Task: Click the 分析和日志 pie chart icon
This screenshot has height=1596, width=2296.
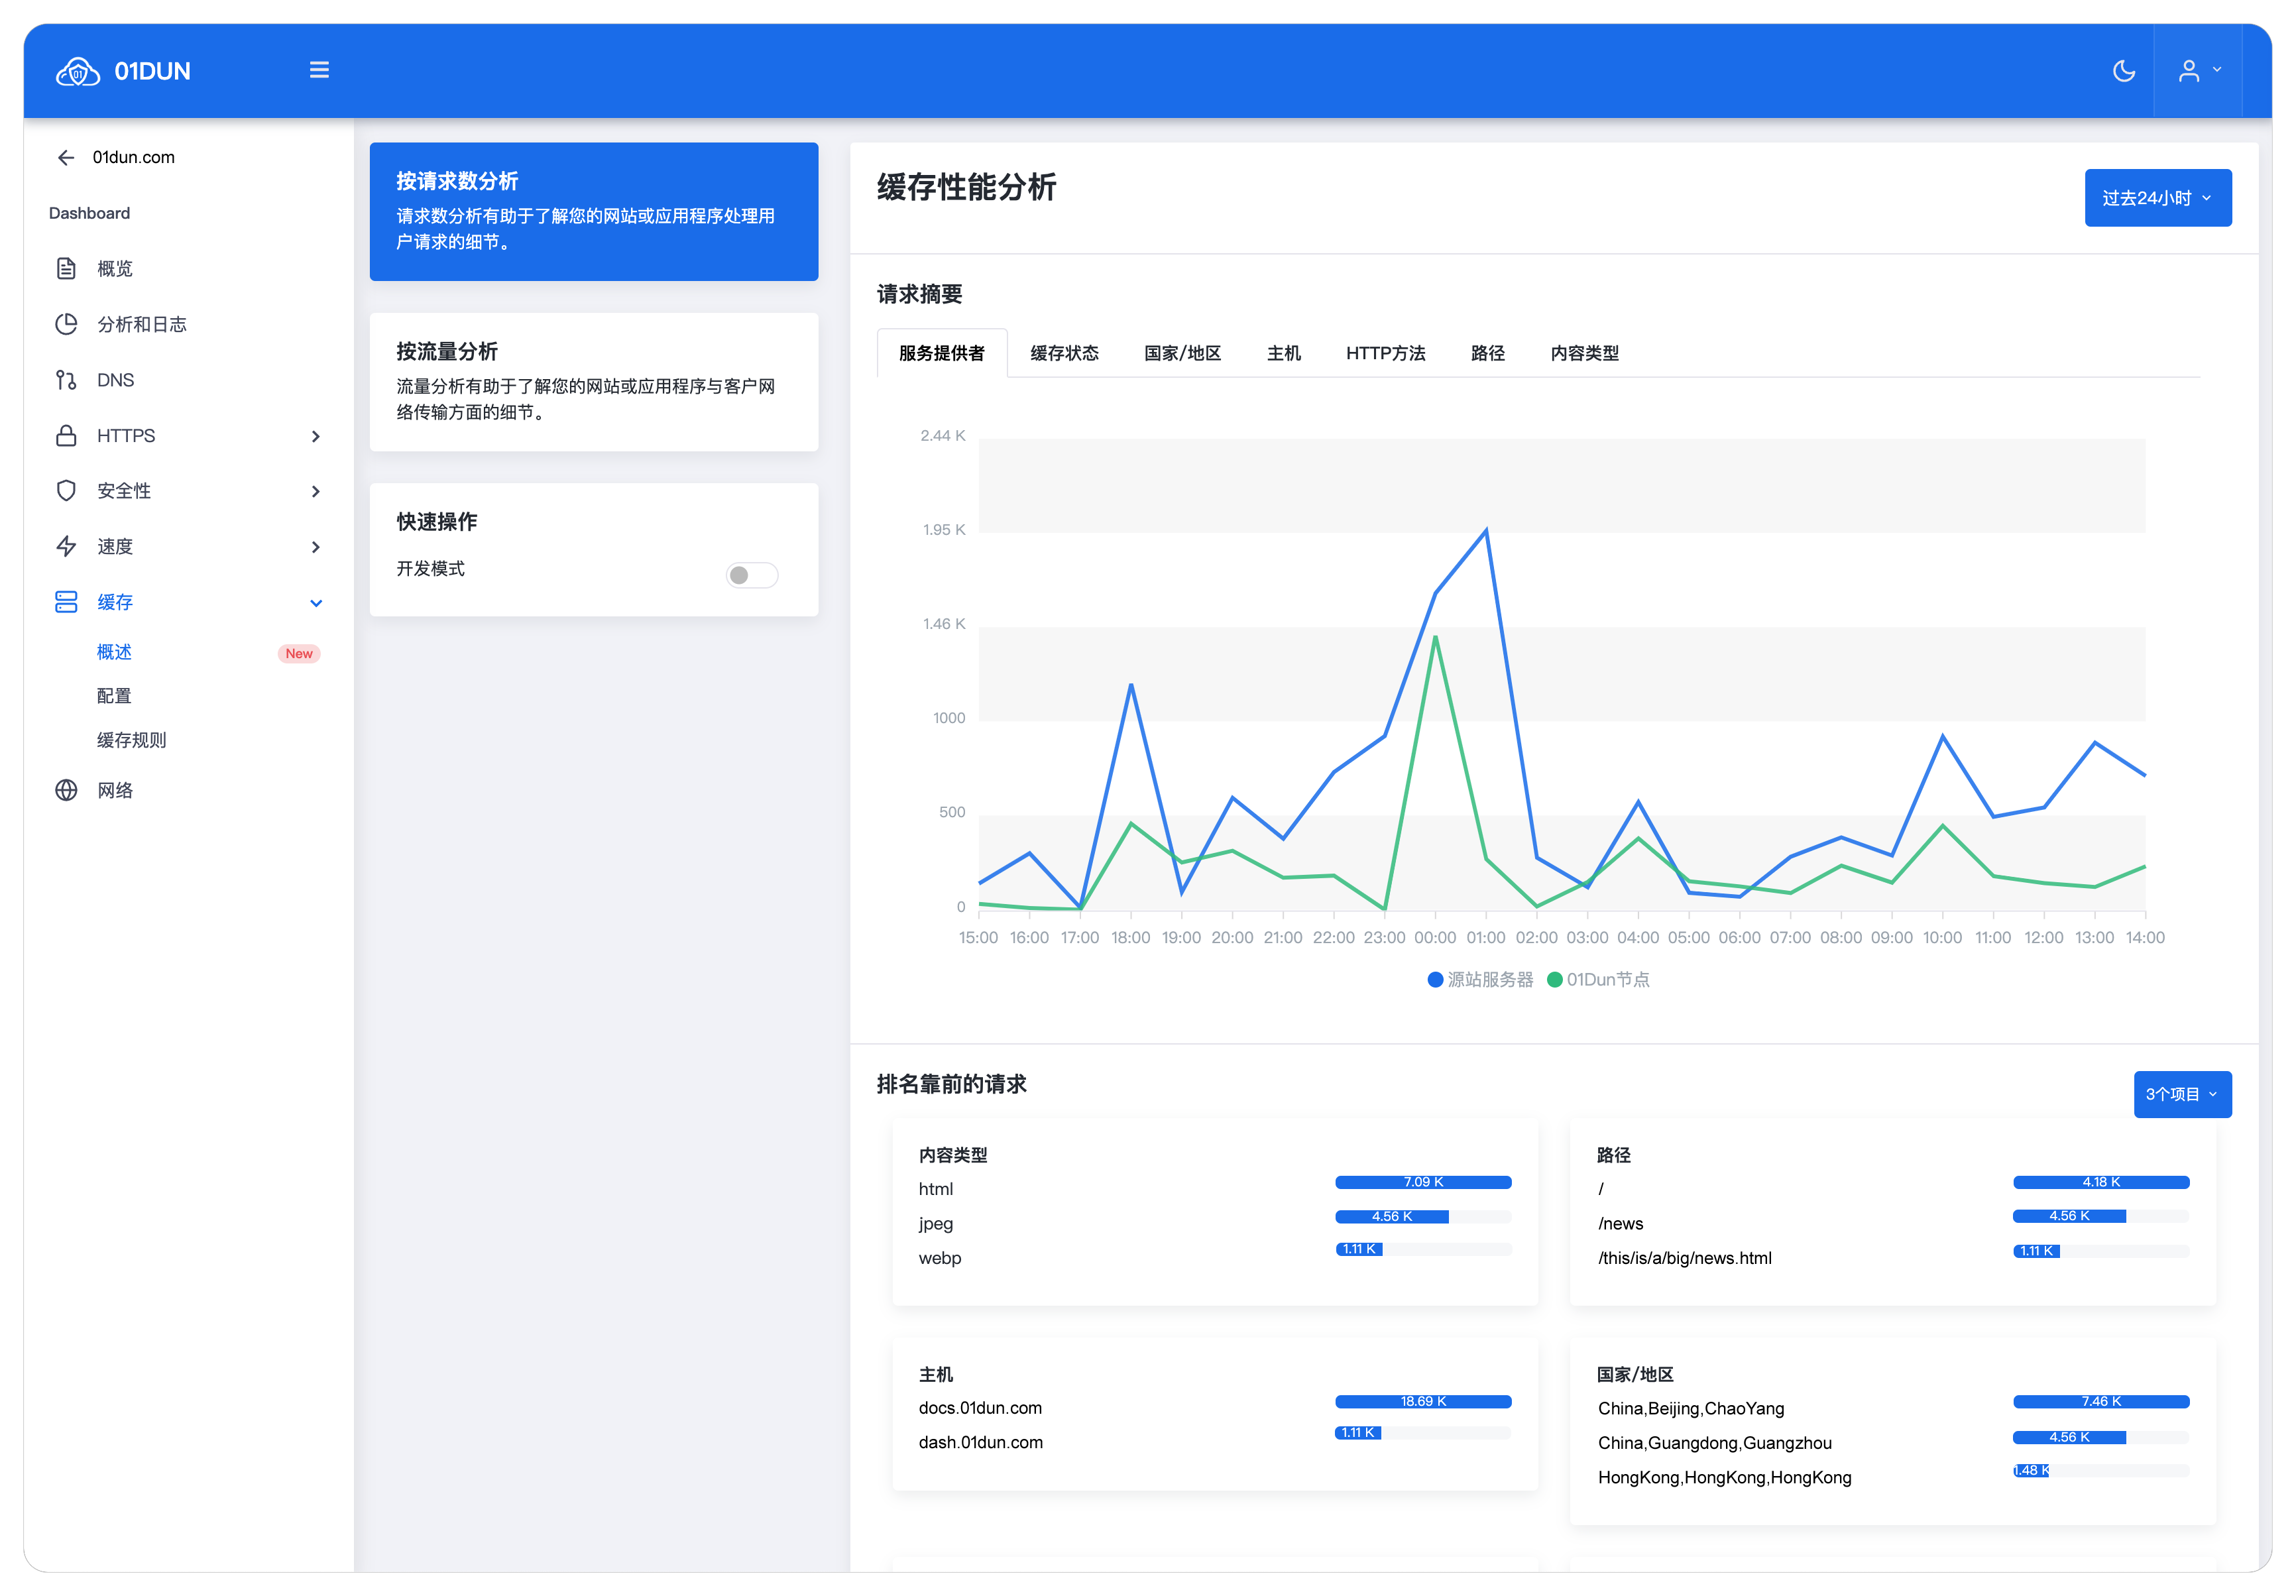Action: tap(66, 324)
